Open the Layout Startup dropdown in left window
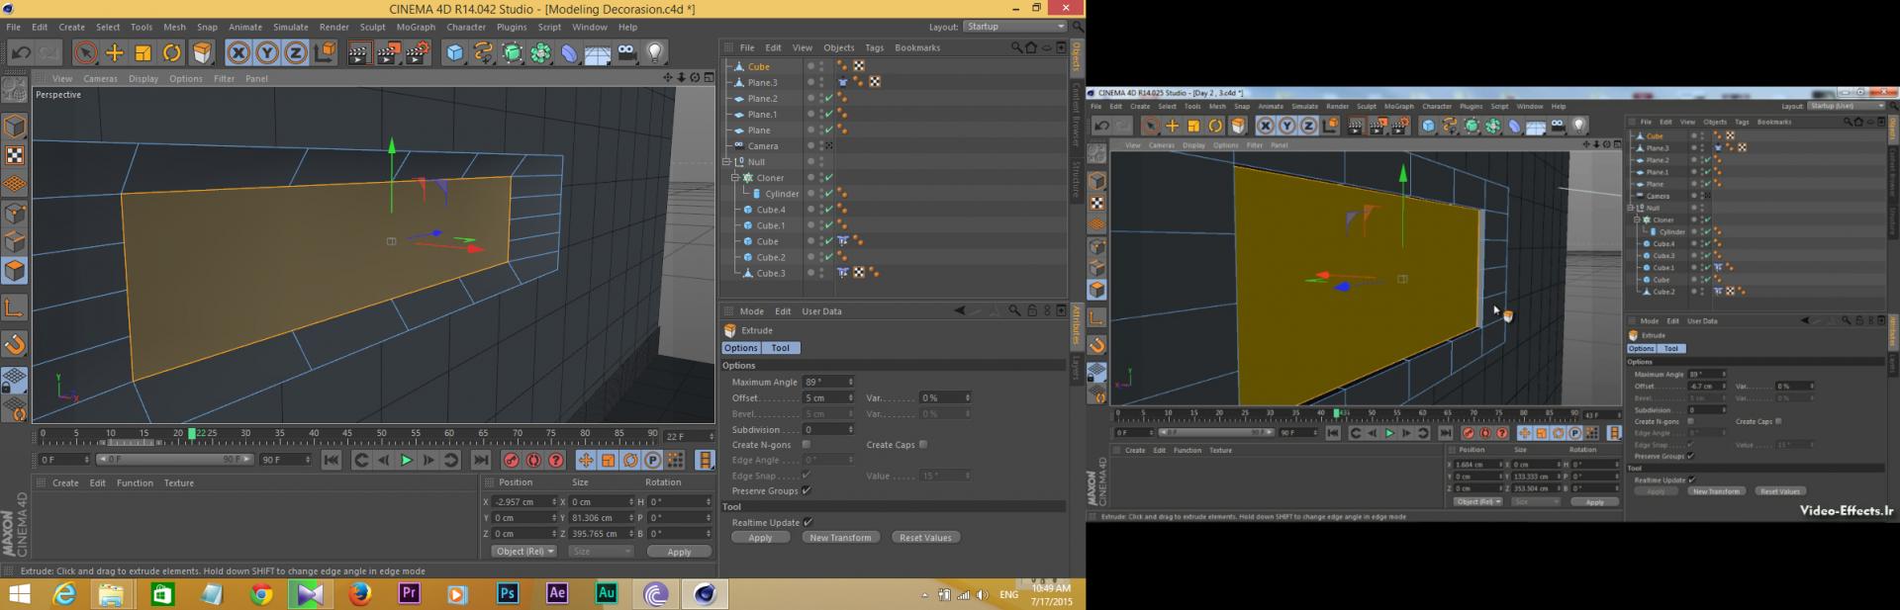 click(1015, 27)
